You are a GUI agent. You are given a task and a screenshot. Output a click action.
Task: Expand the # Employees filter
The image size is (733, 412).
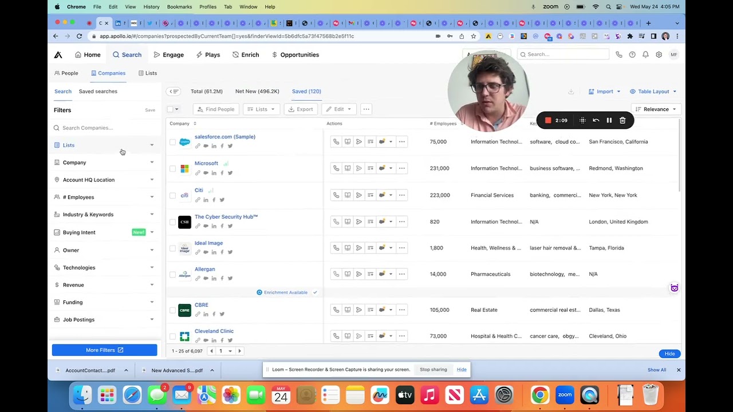[104, 197]
